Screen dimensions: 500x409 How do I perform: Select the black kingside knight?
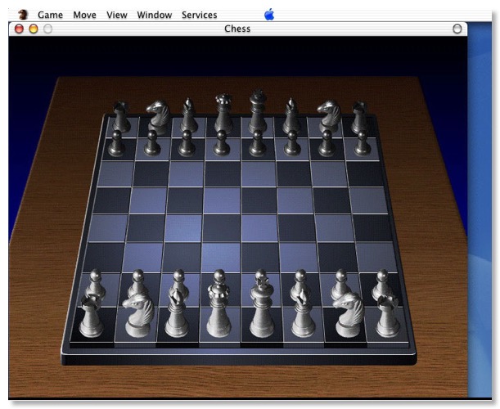[x=329, y=116]
